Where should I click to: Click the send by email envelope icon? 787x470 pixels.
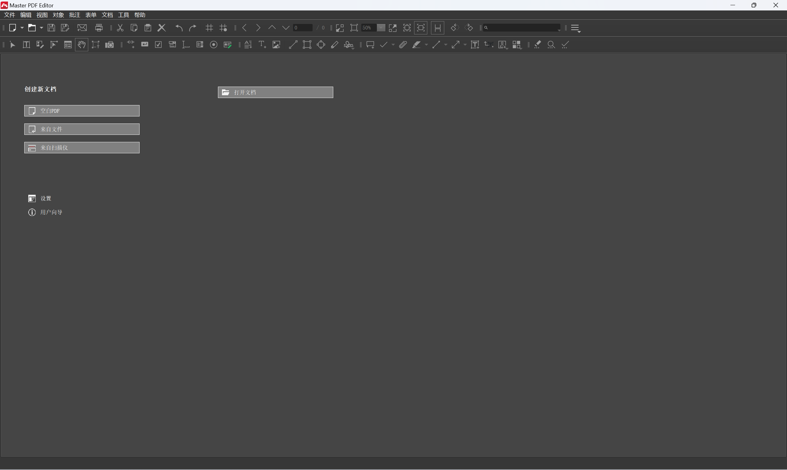coord(82,28)
